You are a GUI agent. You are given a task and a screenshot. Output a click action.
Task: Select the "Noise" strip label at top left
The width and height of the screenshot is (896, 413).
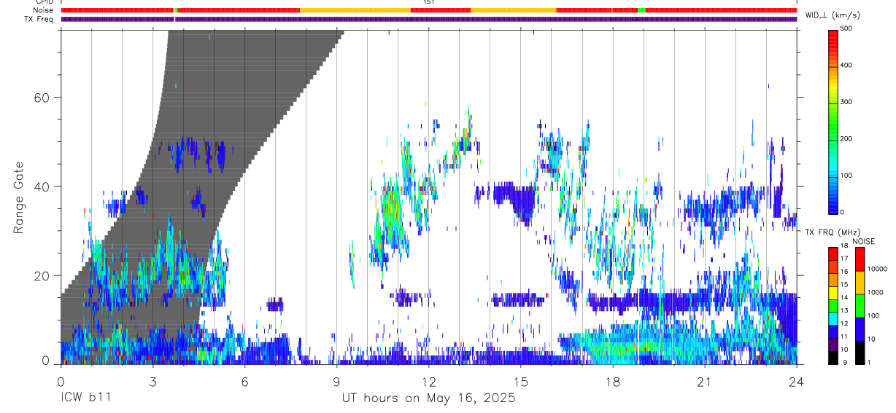coord(44,10)
